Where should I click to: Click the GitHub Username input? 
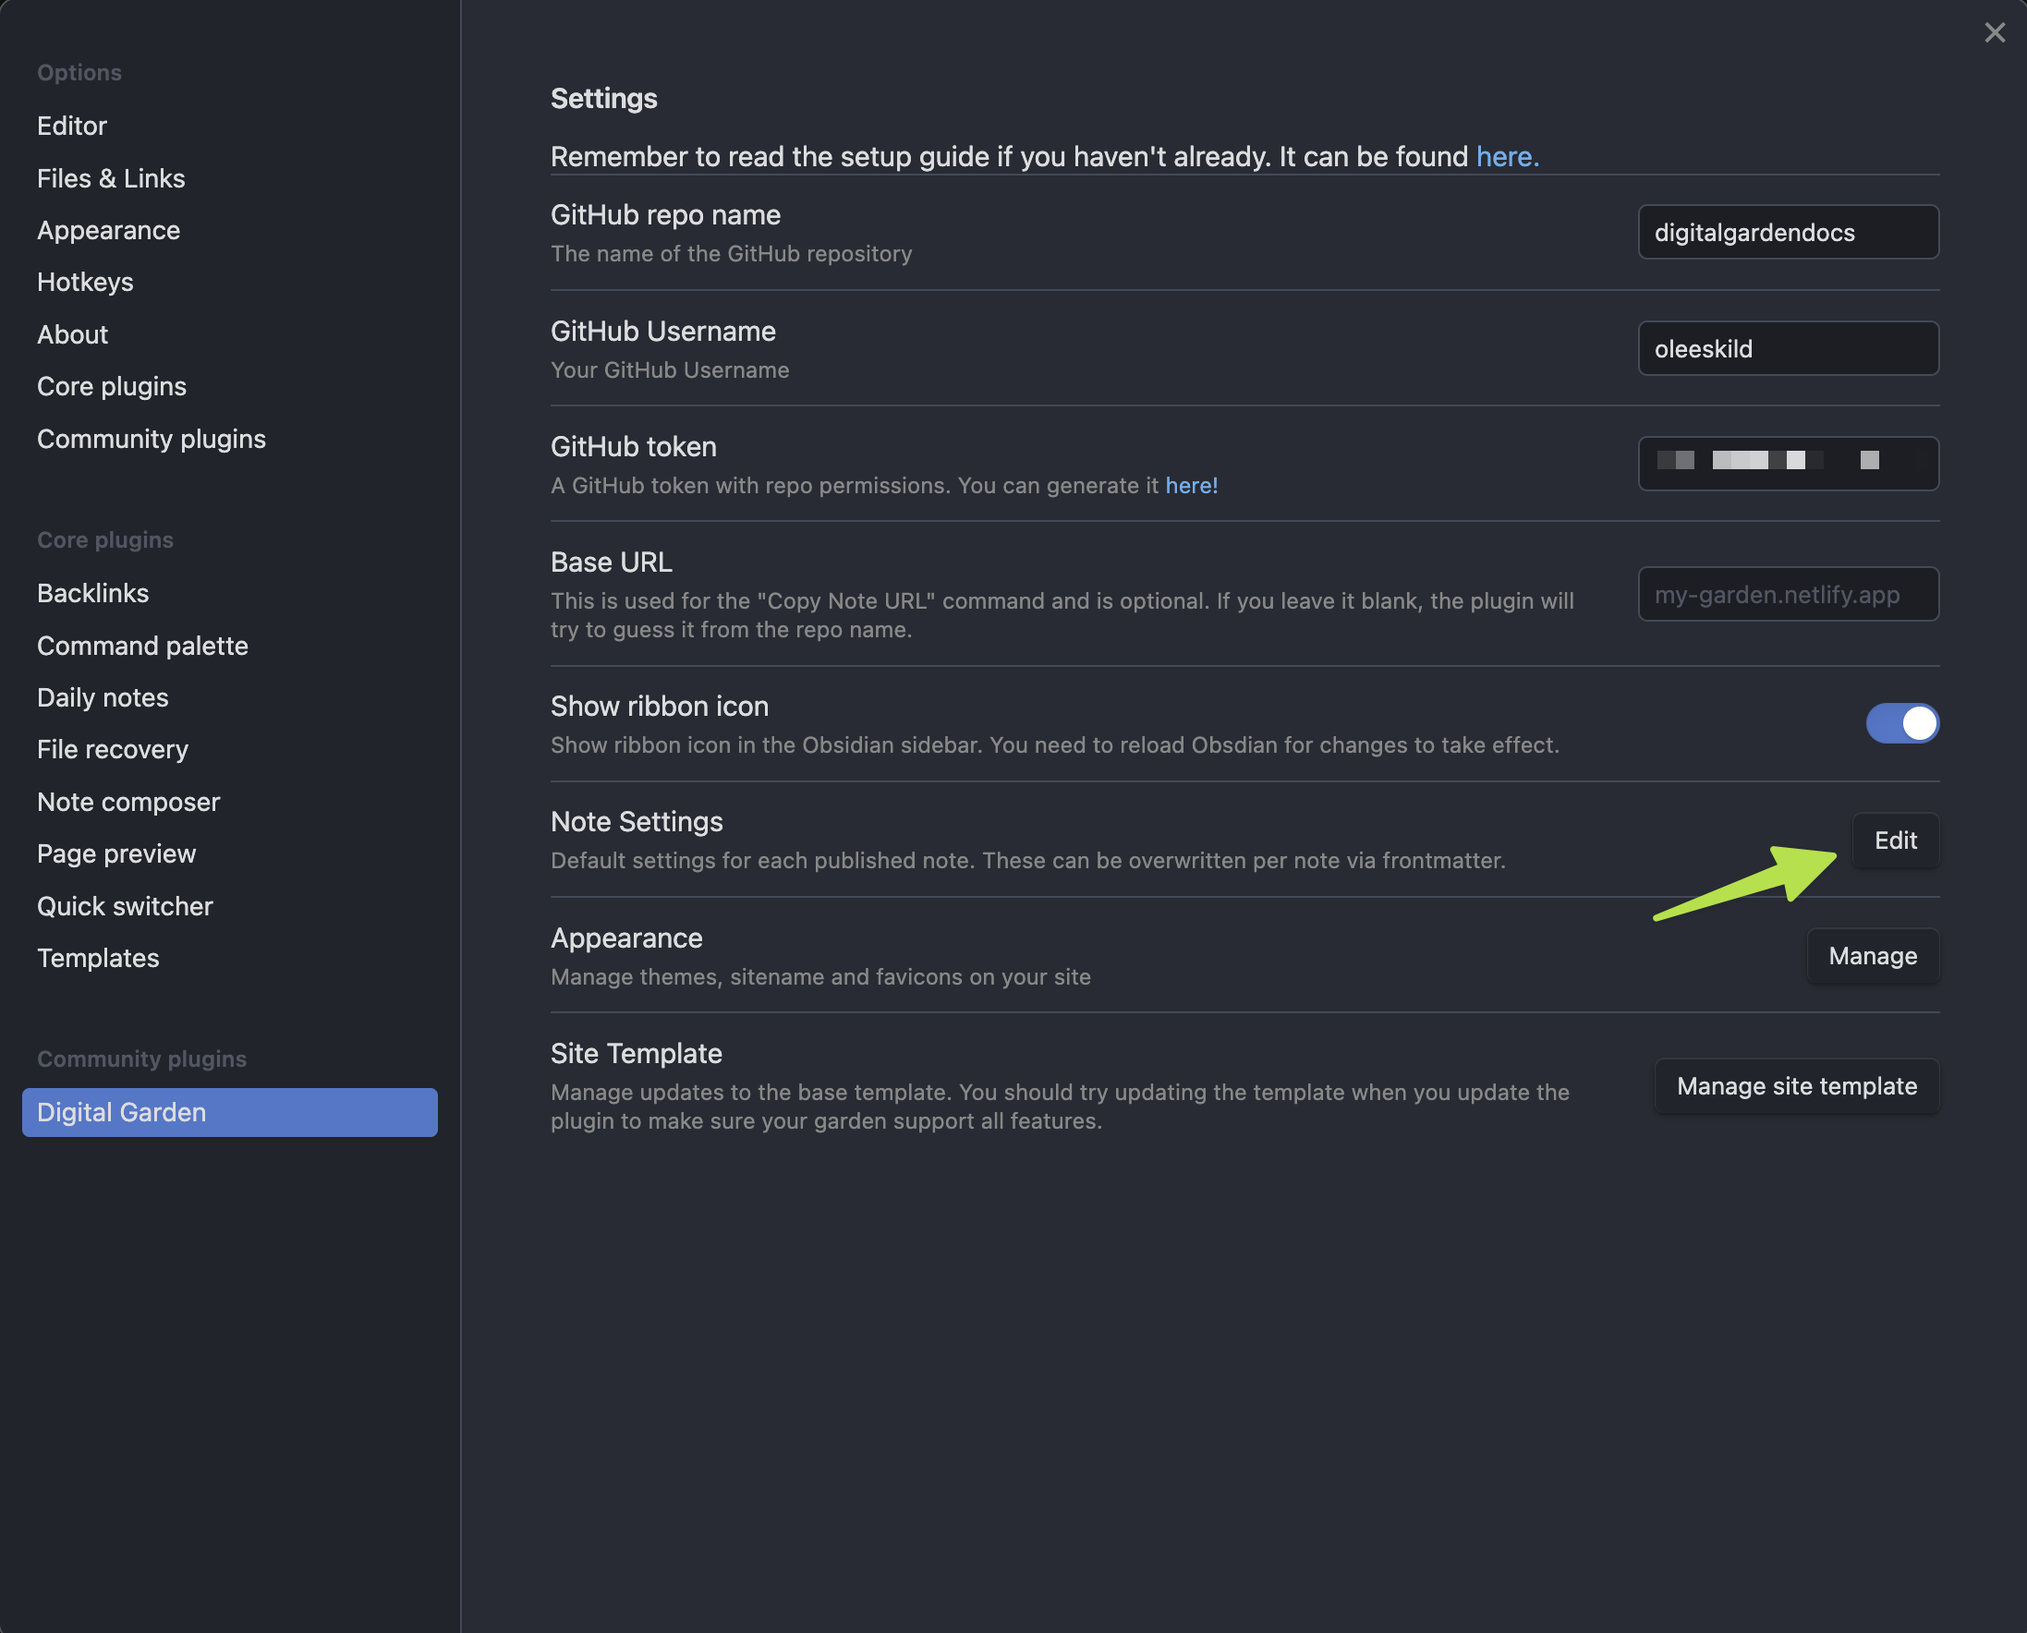pyautogui.click(x=1787, y=349)
